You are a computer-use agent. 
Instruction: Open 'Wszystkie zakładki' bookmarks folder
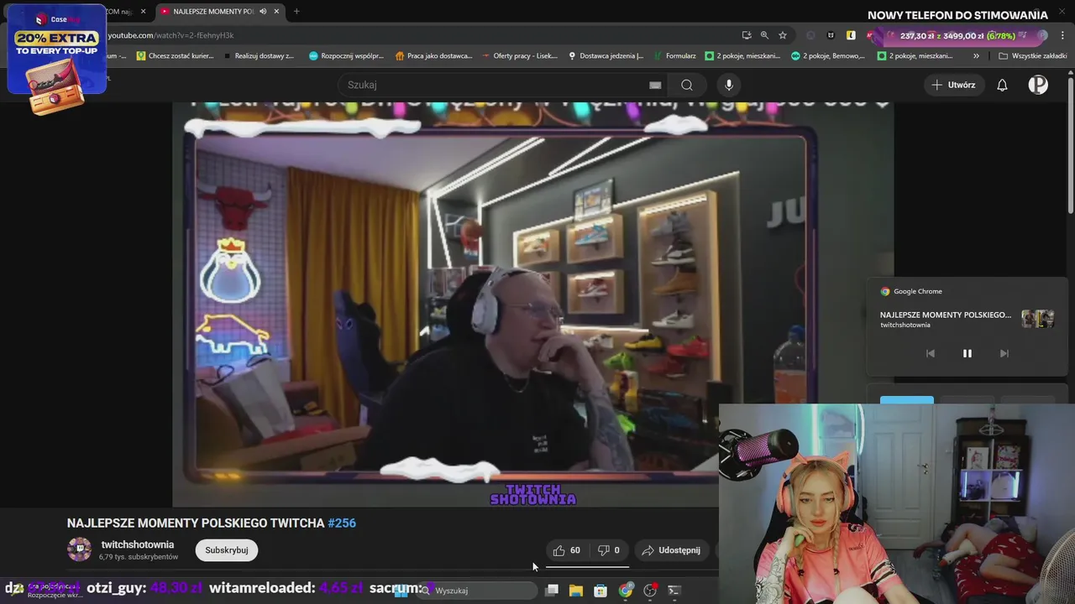click(1032, 56)
